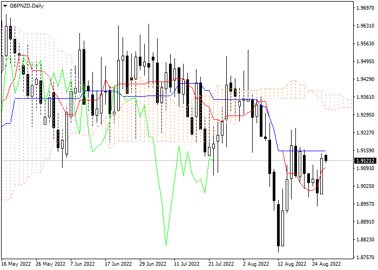Click the 1.88230 price axis label
Screen dimensions: 378x270
pos(365,239)
